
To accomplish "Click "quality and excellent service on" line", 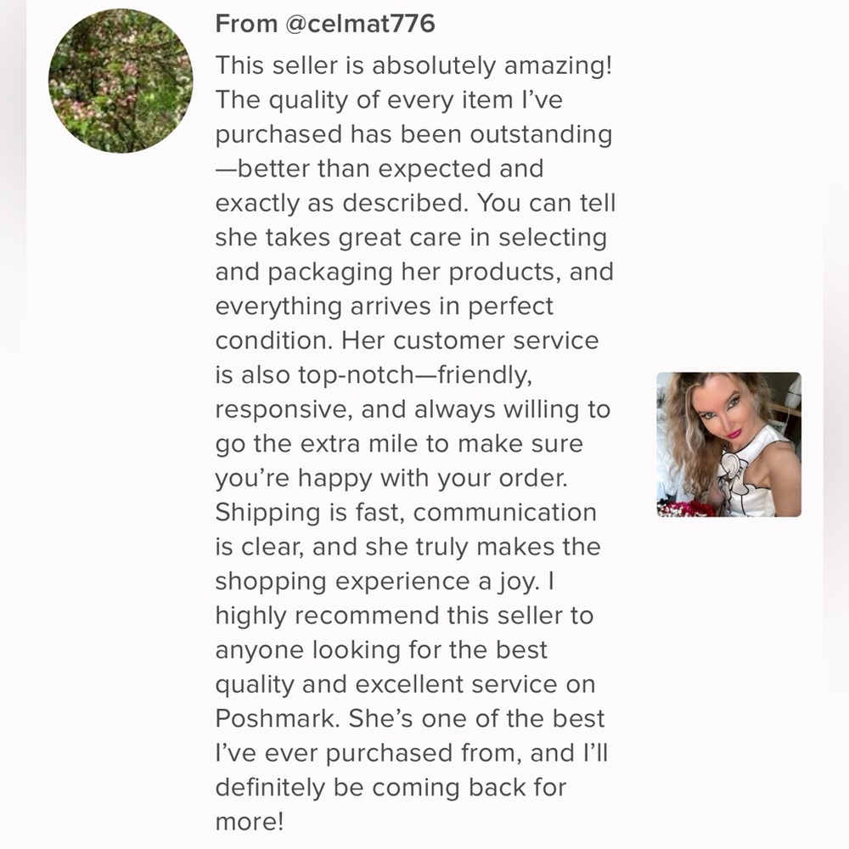I will pos(405,683).
